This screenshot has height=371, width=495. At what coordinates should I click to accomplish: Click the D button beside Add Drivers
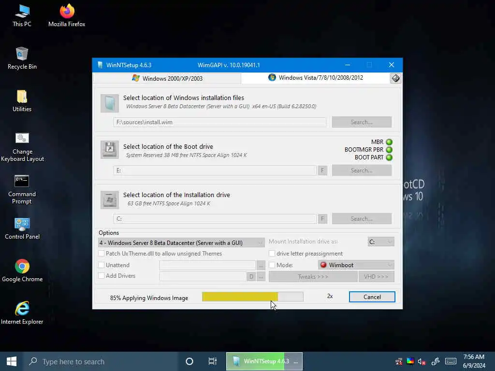pyautogui.click(x=251, y=277)
